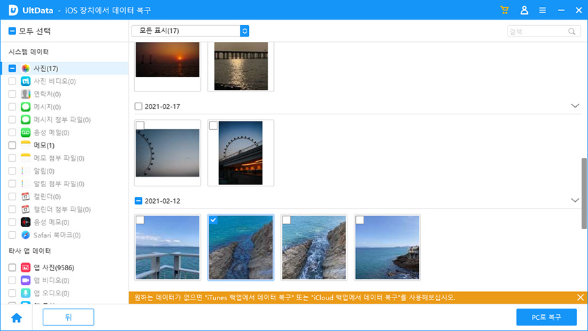588x331 pixels.
Task: Check the Ferris wheel sky photo checkbox
Action: (x=140, y=126)
